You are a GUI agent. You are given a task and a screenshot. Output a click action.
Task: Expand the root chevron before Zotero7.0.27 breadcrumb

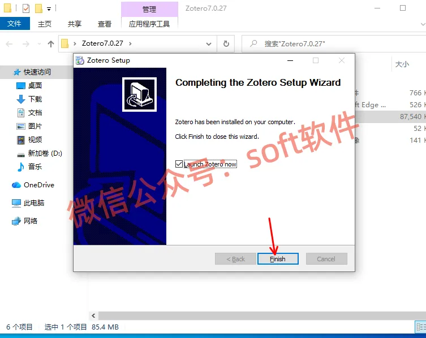(75, 43)
